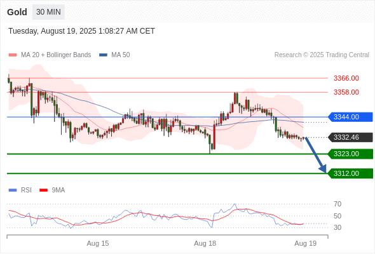This screenshot has height=254, width=375.
Task: Click the MA 50 legend swatch
Action: pos(103,55)
